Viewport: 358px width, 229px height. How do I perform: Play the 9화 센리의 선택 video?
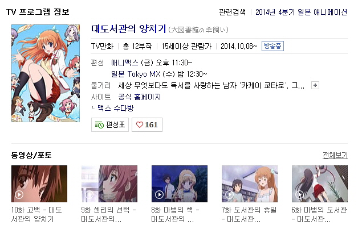click(x=109, y=184)
